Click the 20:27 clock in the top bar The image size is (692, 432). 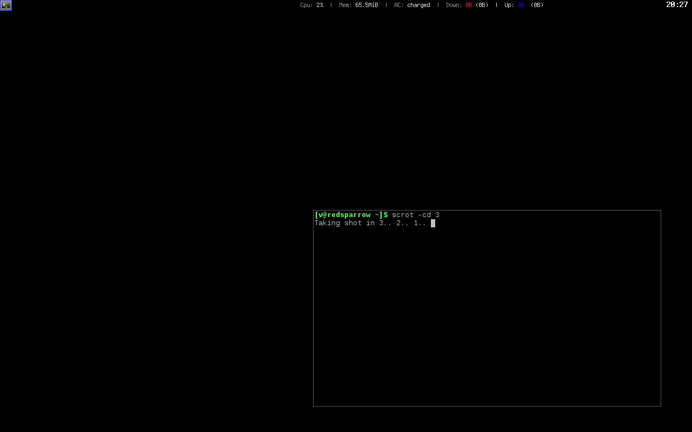tap(677, 5)
